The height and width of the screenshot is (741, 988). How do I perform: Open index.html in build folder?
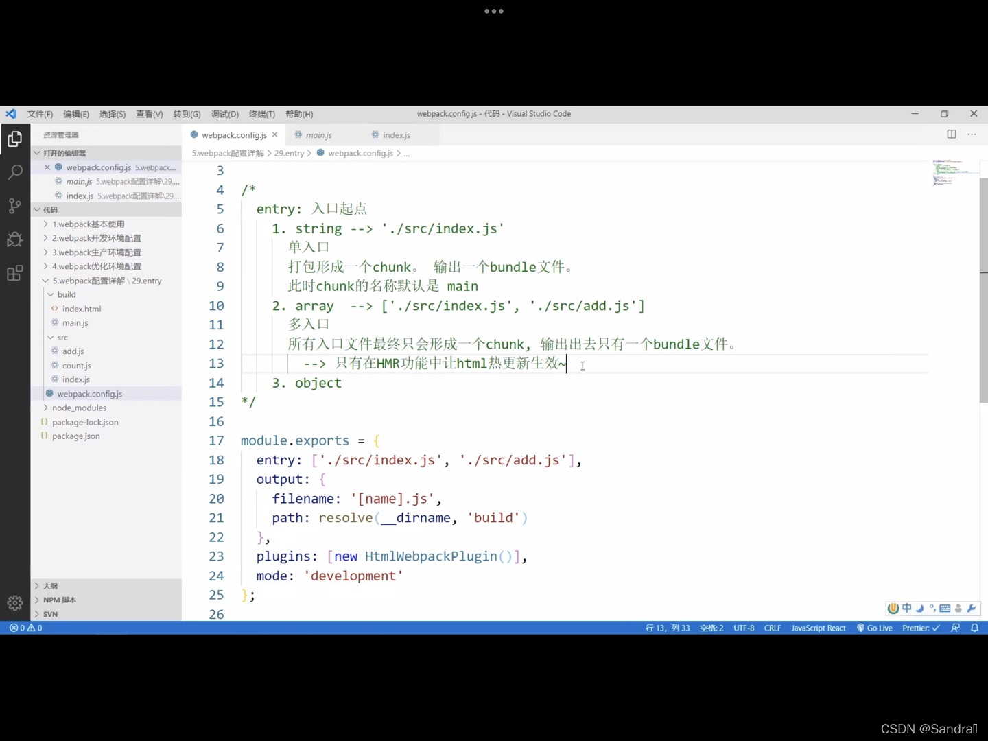(x=106, y=309)
